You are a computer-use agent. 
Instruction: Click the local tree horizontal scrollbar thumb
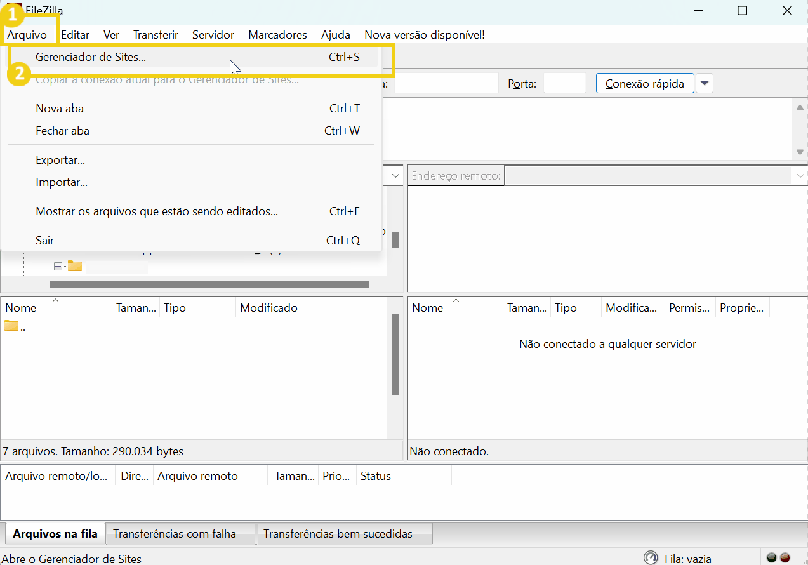coord(209,284)
